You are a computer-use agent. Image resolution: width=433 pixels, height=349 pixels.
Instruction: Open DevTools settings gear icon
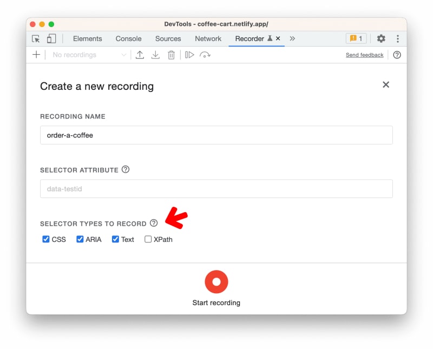click(x=381, y=39)
